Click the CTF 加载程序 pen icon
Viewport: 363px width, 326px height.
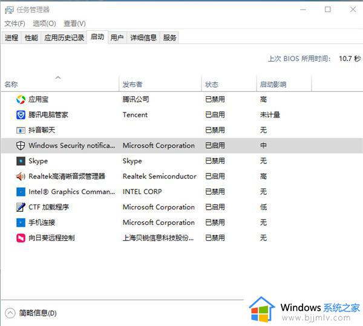click(x=21, y=207)
